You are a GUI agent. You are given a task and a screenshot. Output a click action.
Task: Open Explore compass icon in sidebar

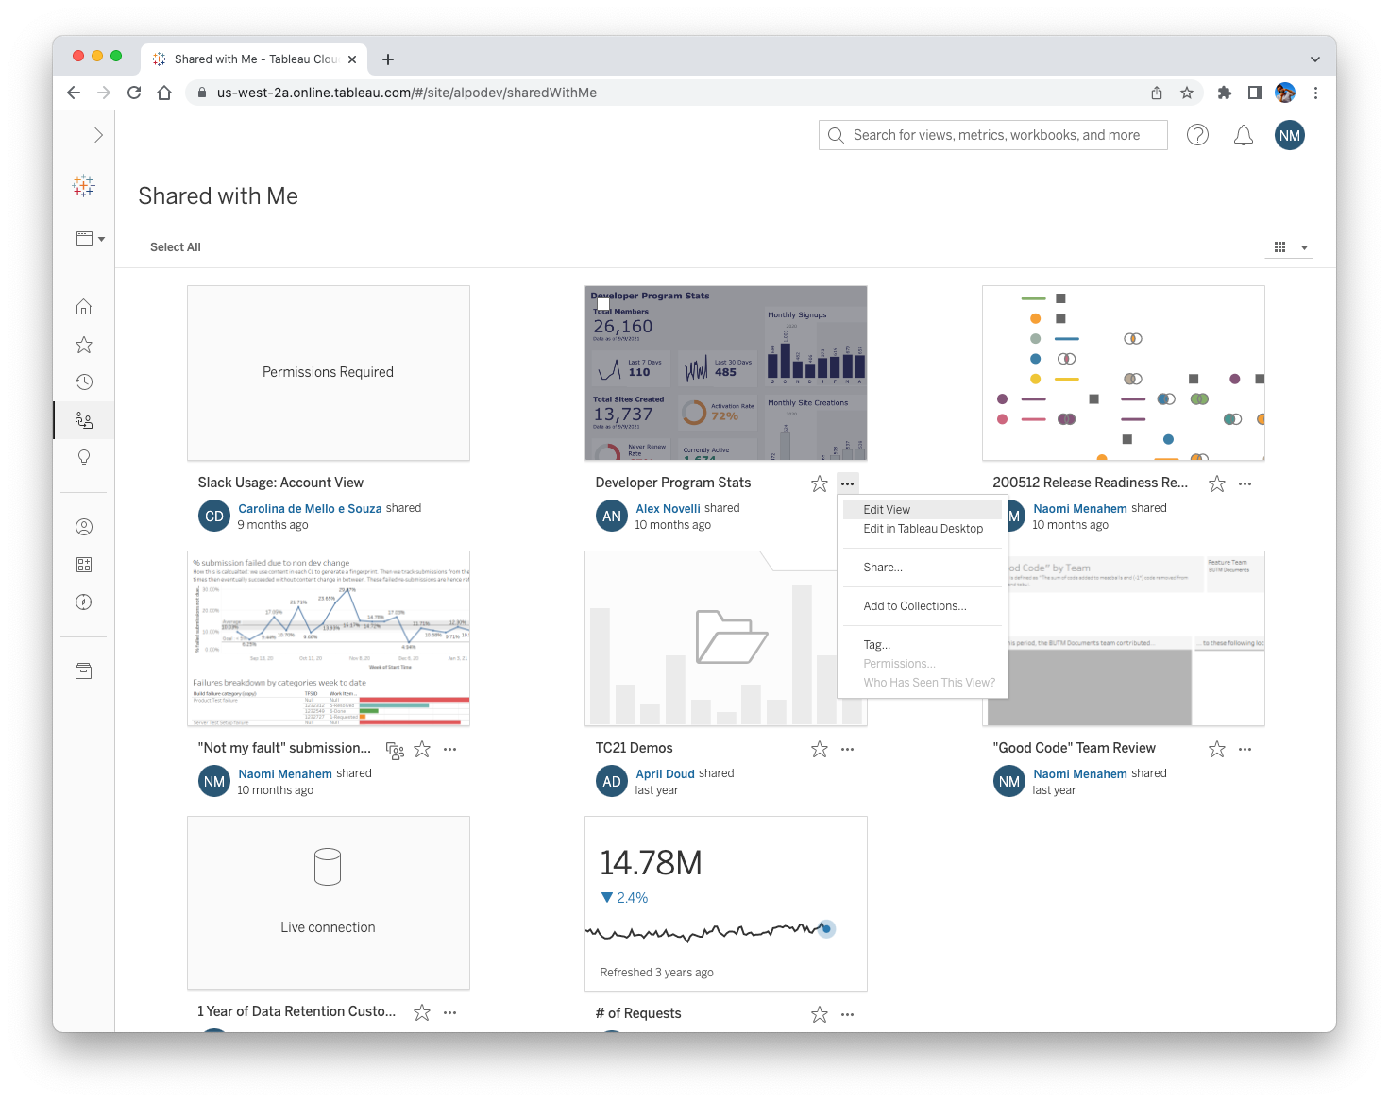coord(84,602)
